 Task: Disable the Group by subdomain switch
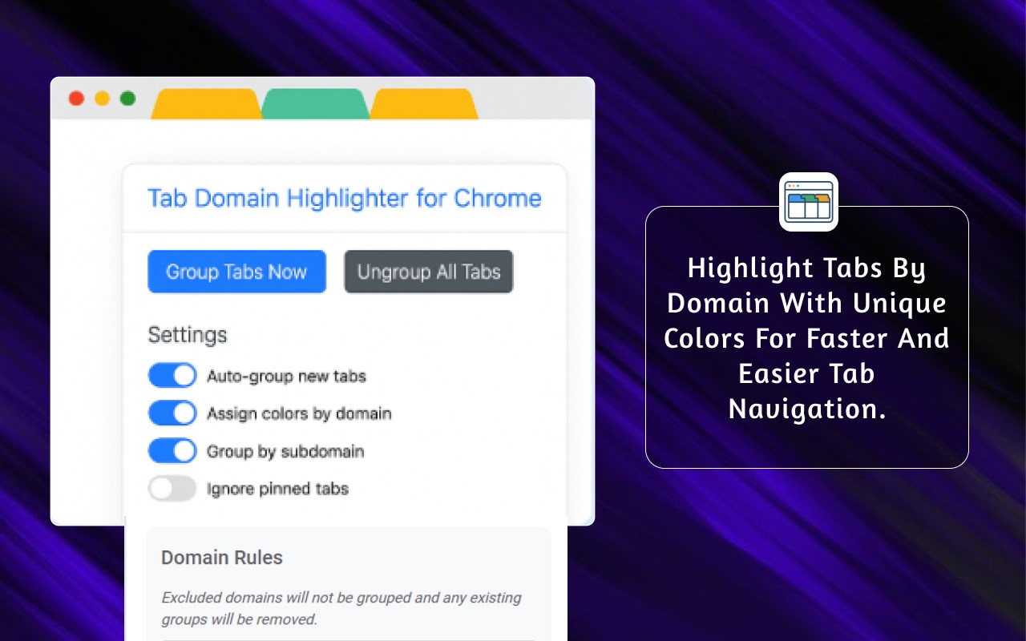coord(172,451)
